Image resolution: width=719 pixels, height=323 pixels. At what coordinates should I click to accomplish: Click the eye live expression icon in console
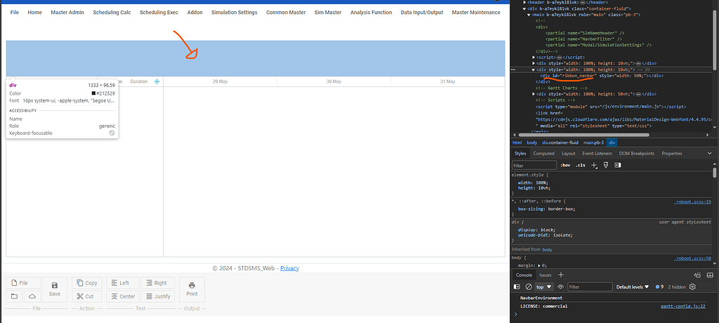[560, 286]
